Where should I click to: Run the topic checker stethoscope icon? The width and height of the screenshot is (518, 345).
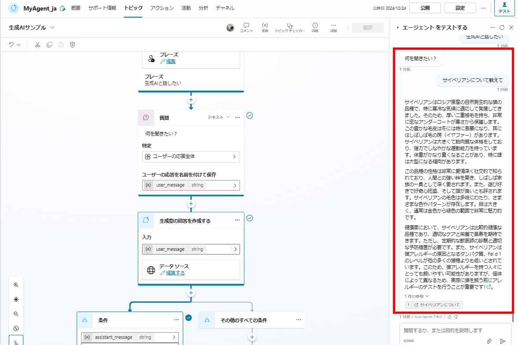[289, 25]
